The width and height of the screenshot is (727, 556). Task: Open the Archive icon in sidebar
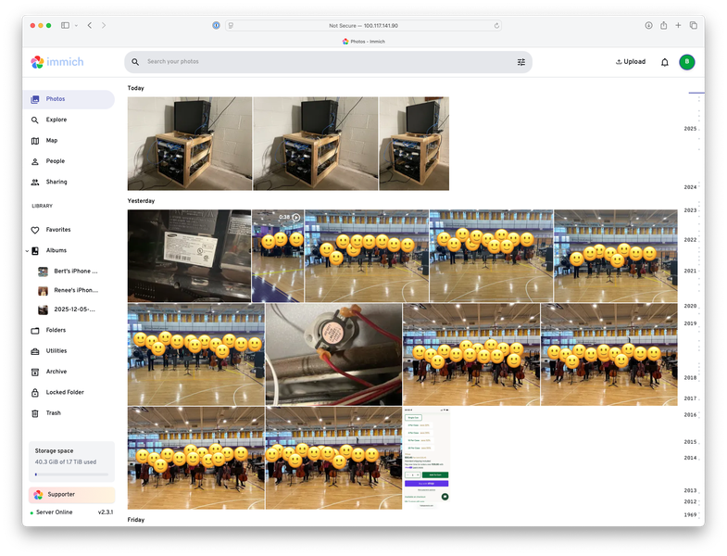tap(35, 372)
